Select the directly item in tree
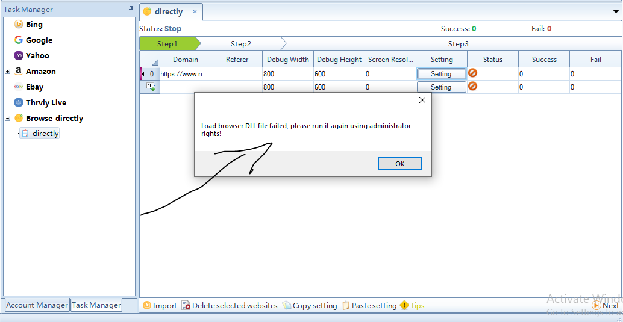 coord(45,134)
